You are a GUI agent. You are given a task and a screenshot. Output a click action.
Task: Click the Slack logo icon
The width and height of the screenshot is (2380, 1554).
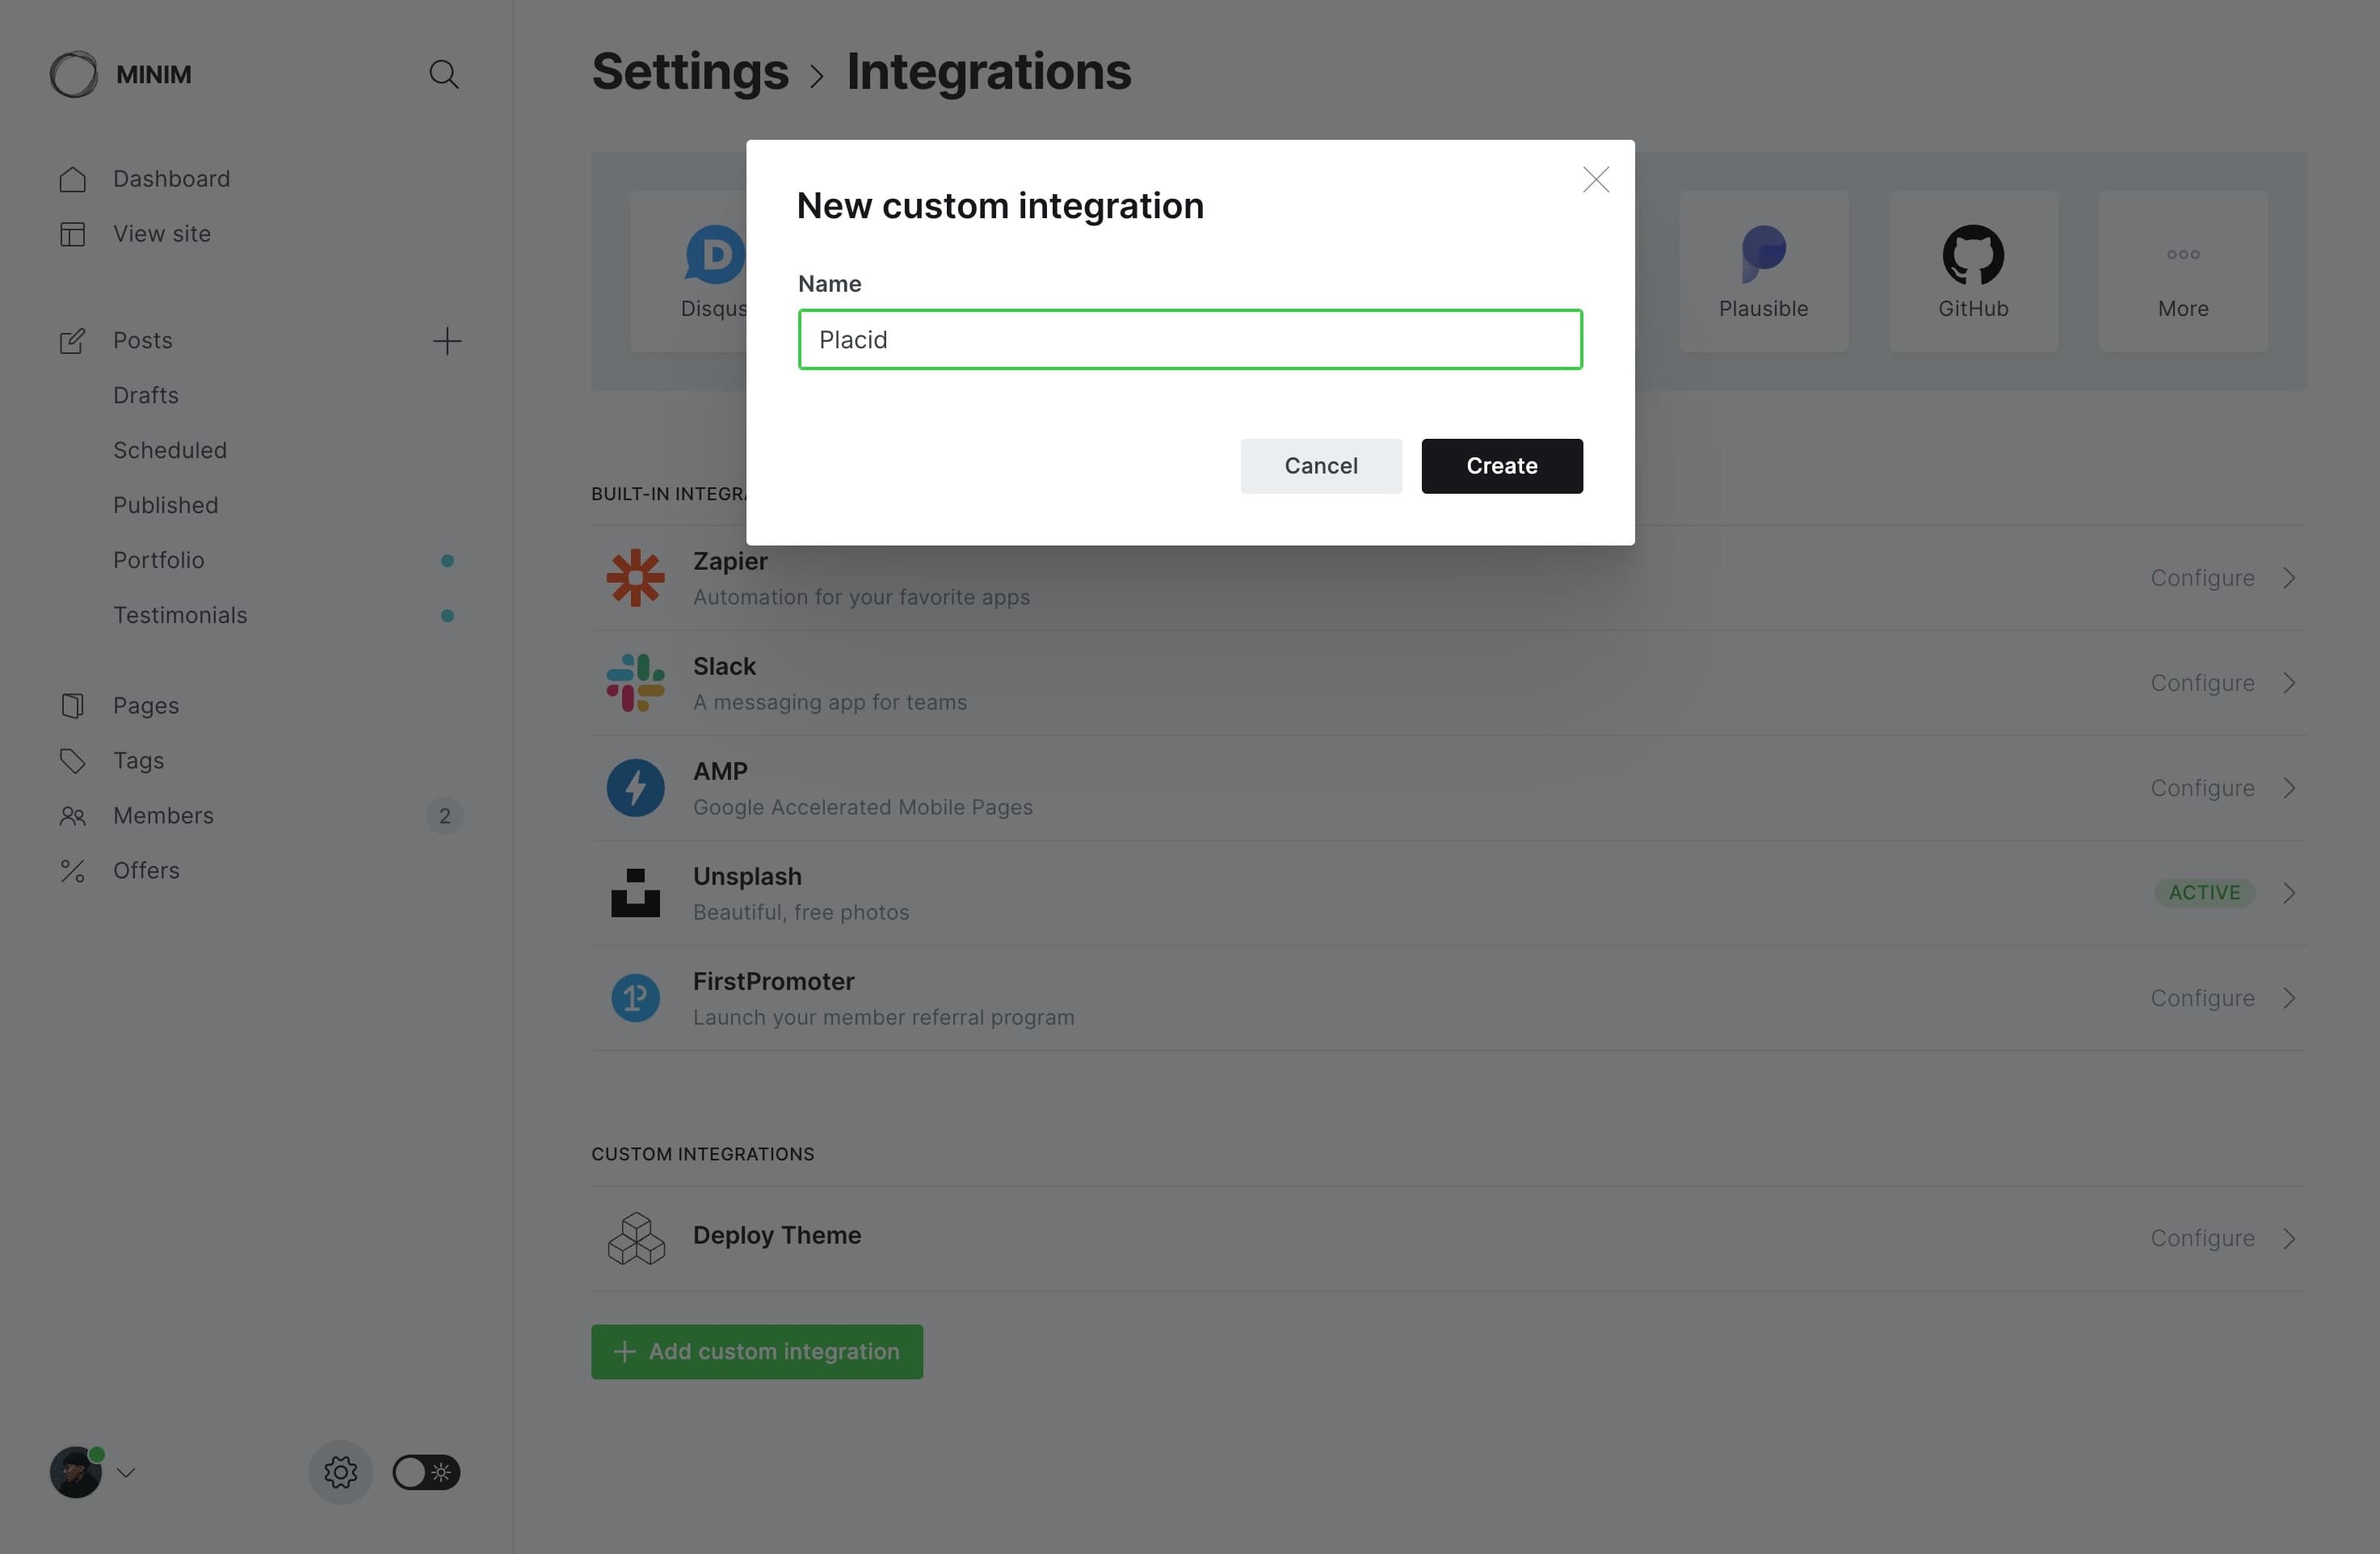point(635,683)
